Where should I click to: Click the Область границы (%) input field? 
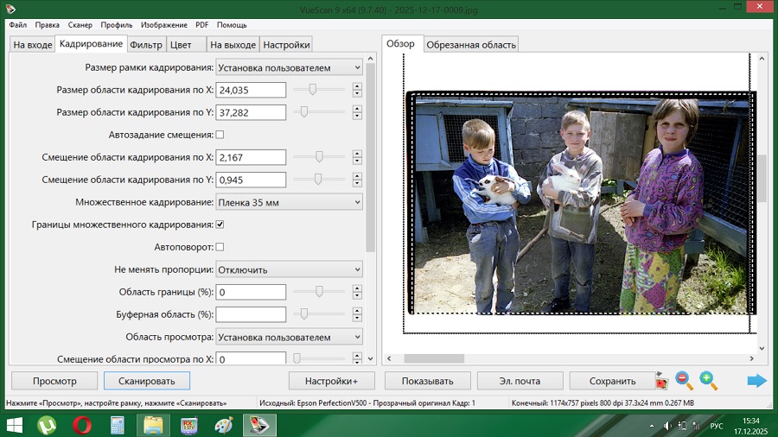(251, 292)
